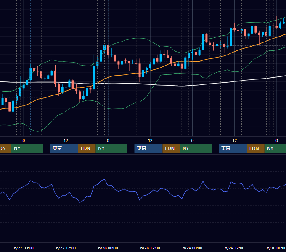This screenshot has width=286, height=252.
Task: Click the 6/29 12:00 date label
Action: tap(235, 248)
